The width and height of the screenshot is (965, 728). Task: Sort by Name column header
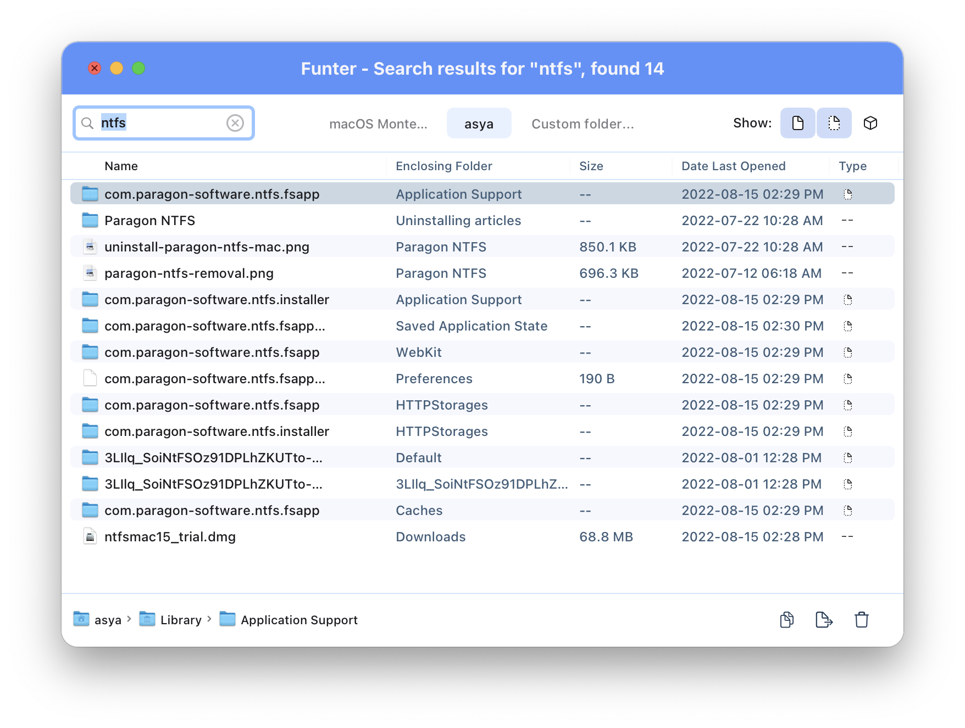(121, 166)
